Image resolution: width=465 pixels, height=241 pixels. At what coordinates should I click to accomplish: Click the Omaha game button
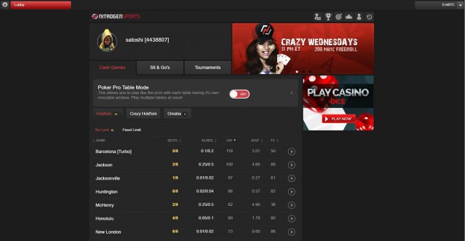click(177, 114)
